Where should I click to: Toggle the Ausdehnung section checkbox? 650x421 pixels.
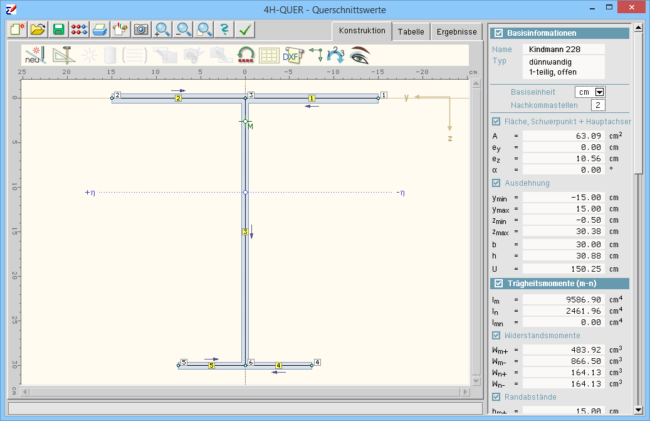coord(496,183)
